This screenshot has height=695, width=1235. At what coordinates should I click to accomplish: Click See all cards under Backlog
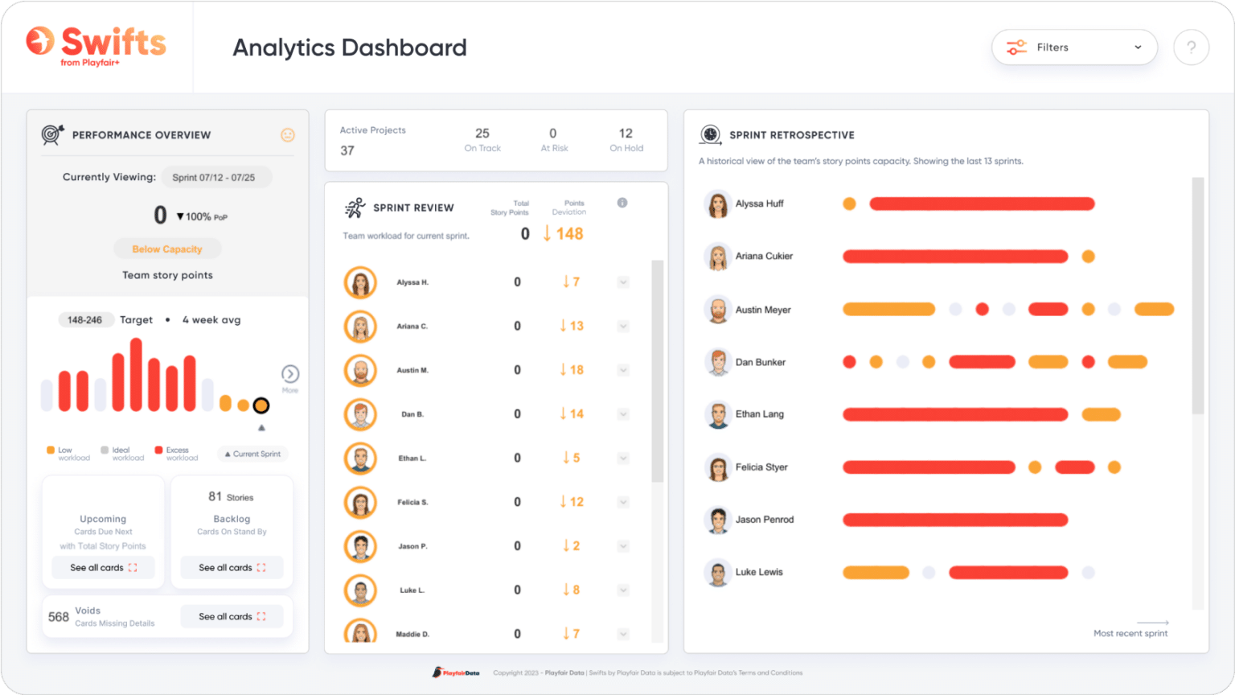[x=232, y=567]
